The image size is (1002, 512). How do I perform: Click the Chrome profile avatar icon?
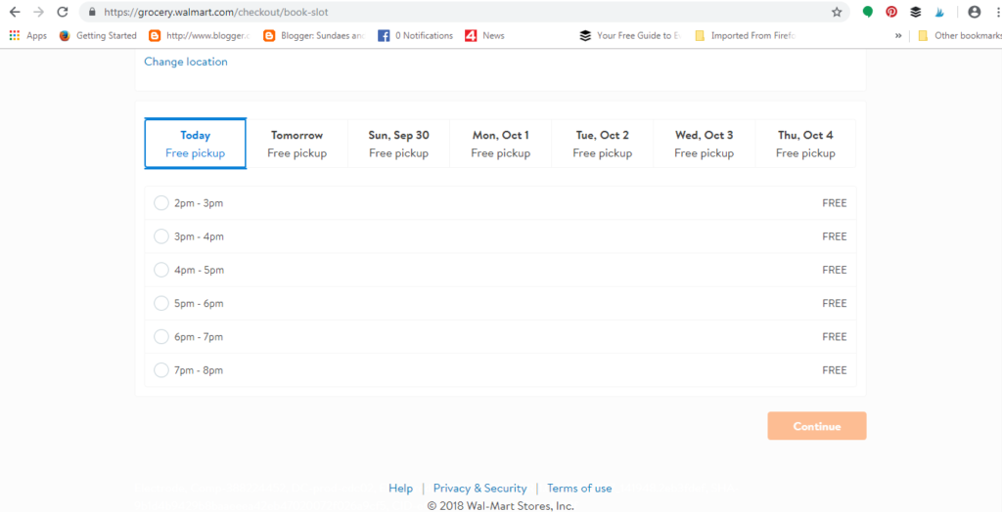pyautogui.click(x=974, y=13)
